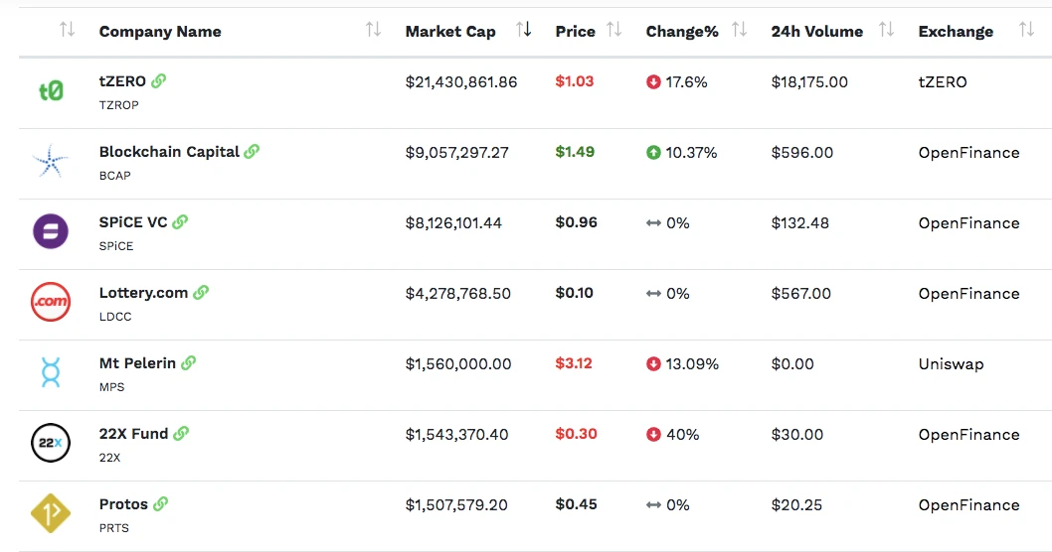Click the $0.30 price for 22X Fund
Viewport: 1052px width, 552px height.
577,434
